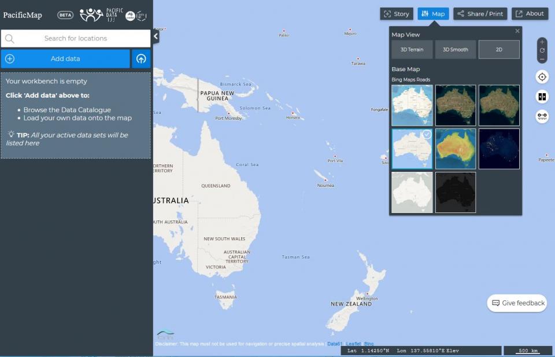The width and height of the screenshot is (555, 357).
Task: Locate me using the geolocation icon
Action: [x=542, y=76]
